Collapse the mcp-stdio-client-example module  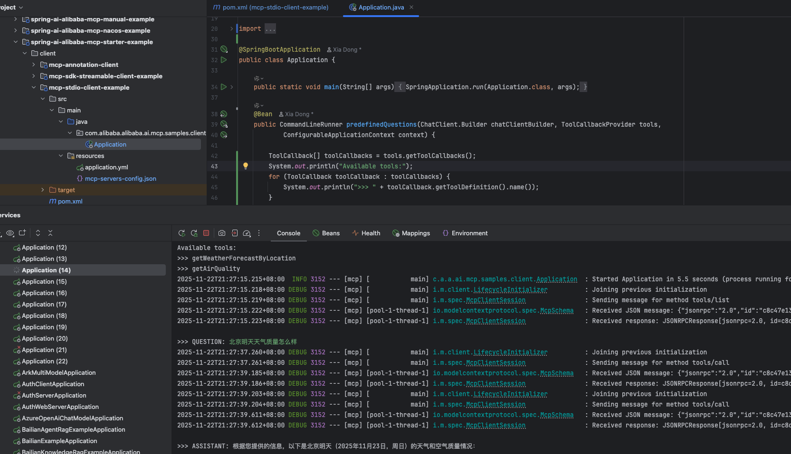tap(34, 87)
